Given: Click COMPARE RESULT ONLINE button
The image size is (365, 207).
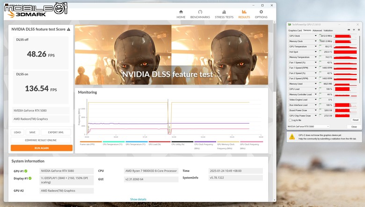Looking at the screenshot, I should [41, 140].
